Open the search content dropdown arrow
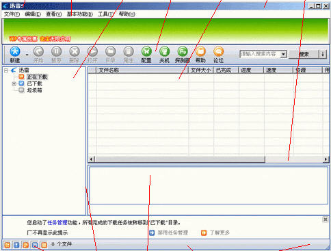Image resolution: width=331 pixels, height=251 pixels. (x=283, y=54)
